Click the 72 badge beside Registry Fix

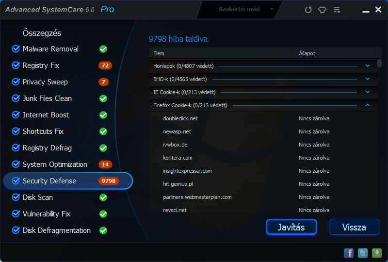[105, 65]
